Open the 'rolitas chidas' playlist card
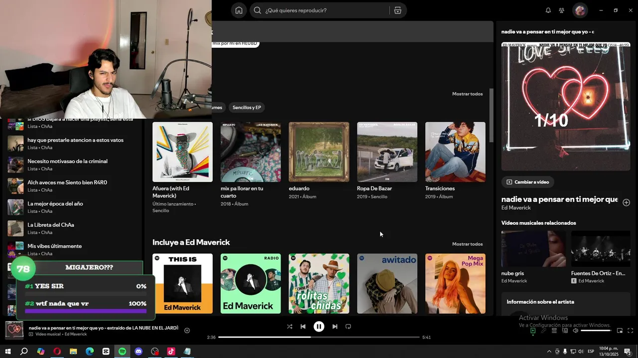The image size is (638, 358). click(319, 283)
